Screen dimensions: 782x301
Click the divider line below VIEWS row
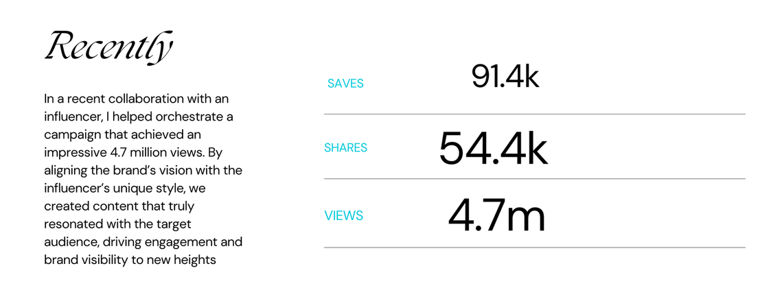pos(535,248)
